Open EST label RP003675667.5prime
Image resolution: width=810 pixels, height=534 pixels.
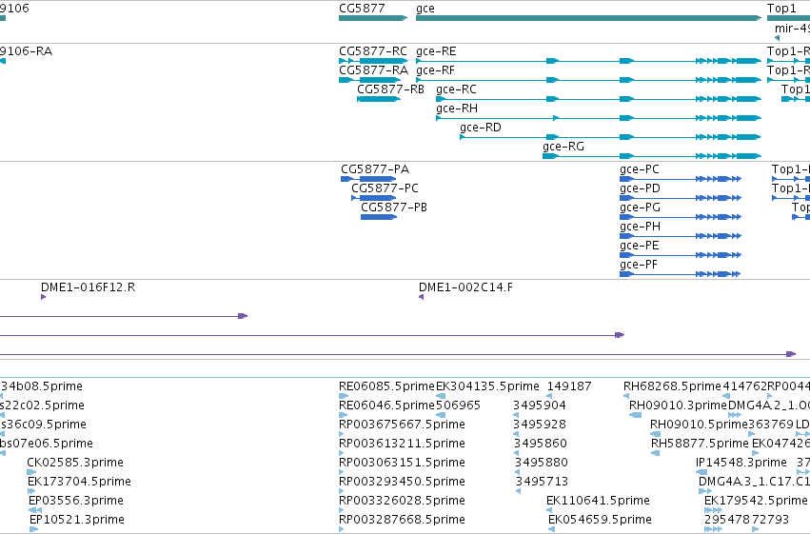tap(402, 425)
